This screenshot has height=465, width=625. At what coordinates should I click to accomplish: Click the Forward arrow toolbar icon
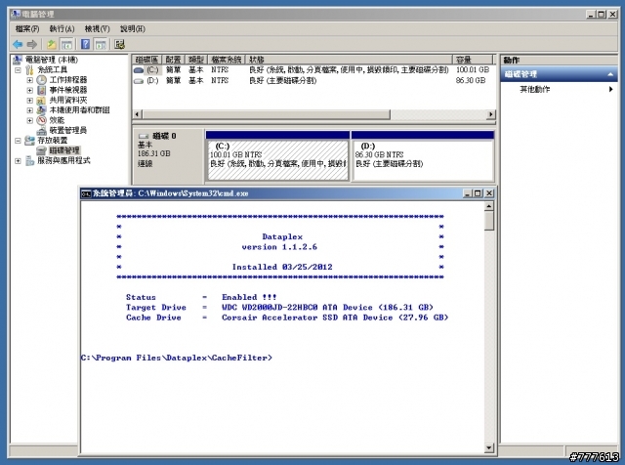tap(34, 44)
